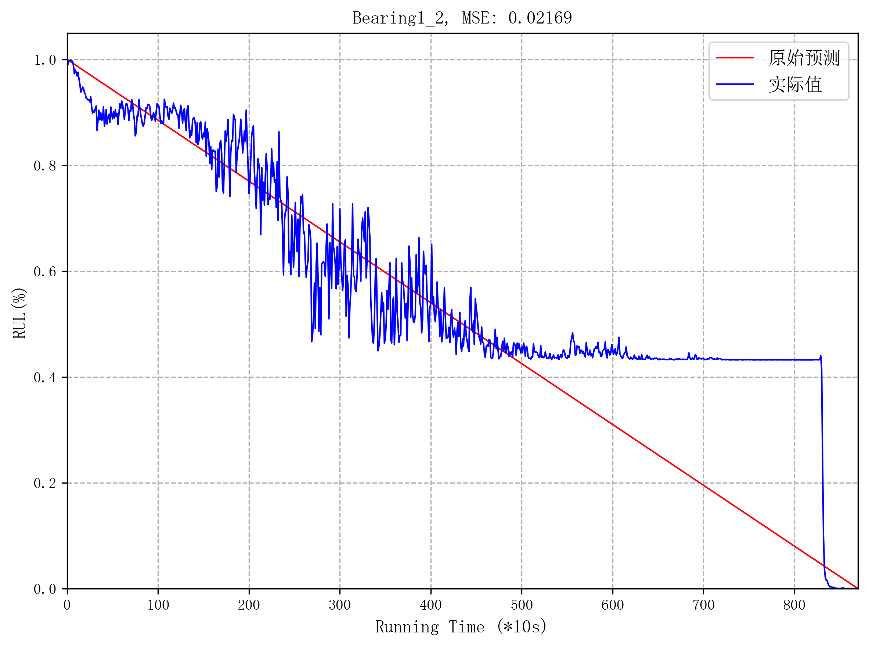
Task: Click the x-axis tick label '300'
Action: click(x=339, y=605)
